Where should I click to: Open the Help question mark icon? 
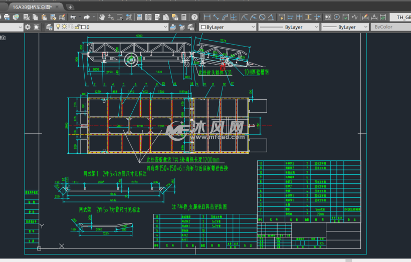pos(194,17)
